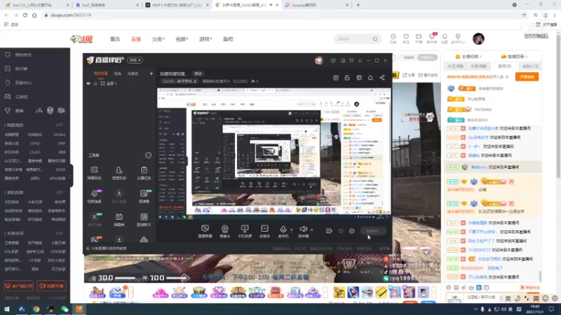This screenshot has height=315, width=561.
Task: Toggle eye visibility of 全屏1 source
Action: pos(88,83)
